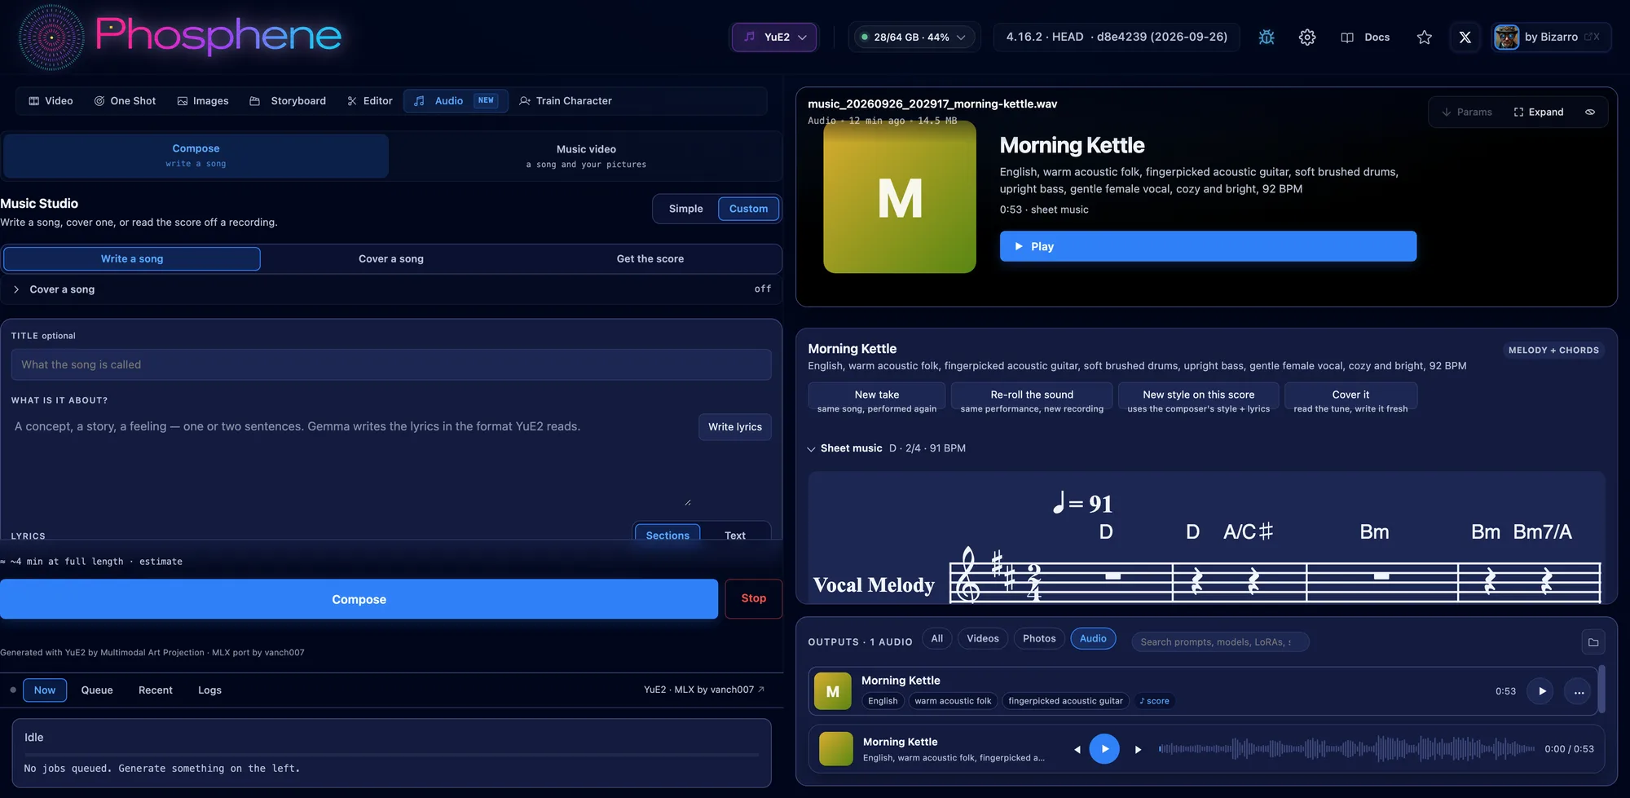Seek within the Morning Kettle waveform
This screenshot has height=798, width=1630.
(x=1346, y=749)
